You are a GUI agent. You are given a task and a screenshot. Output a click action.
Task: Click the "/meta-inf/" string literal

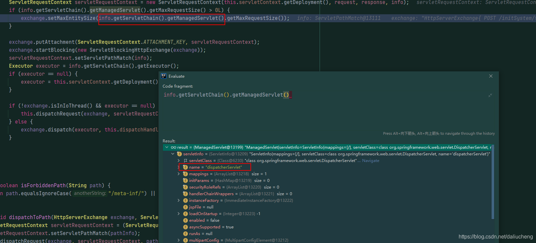coord(126,193)
